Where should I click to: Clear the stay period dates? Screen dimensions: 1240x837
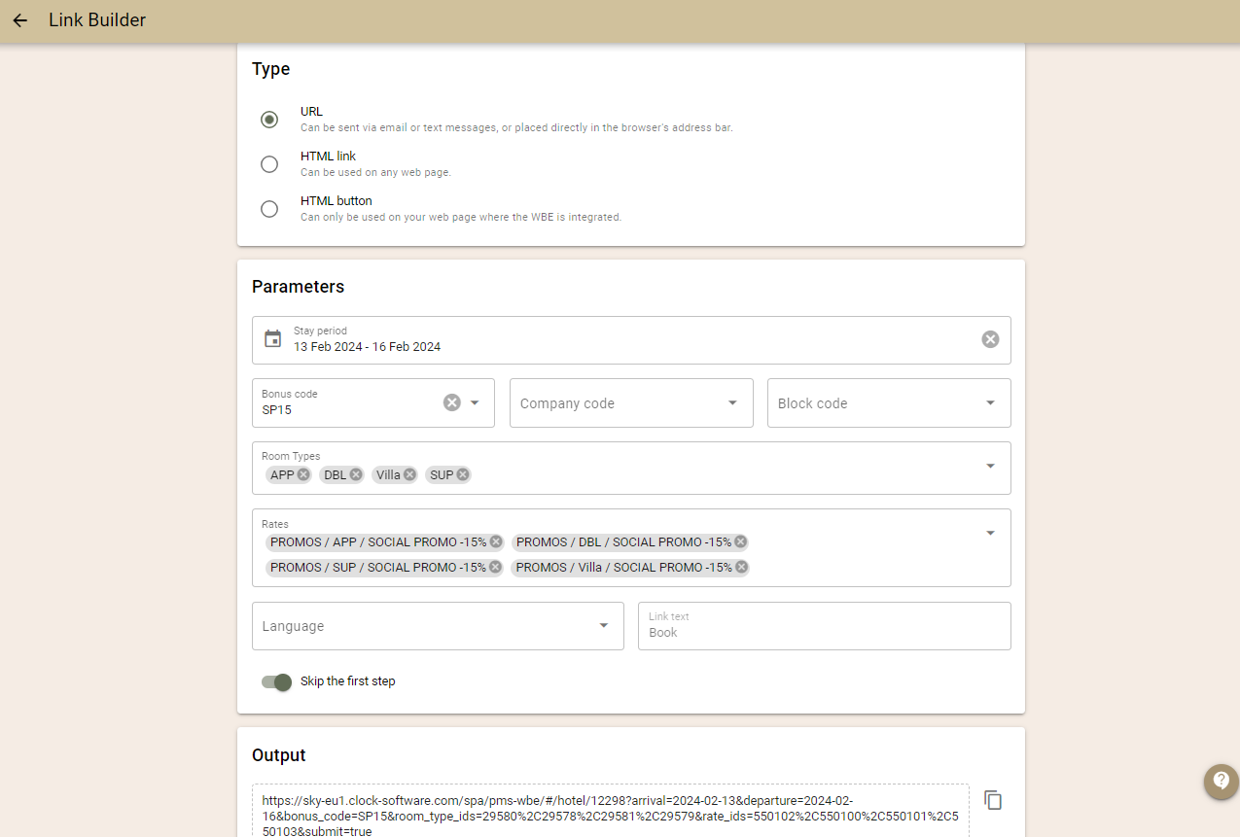990,339
